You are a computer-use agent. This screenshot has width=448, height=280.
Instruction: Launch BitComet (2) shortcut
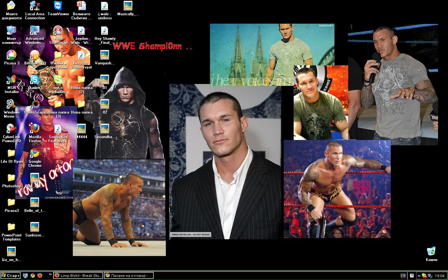(35, 58)
